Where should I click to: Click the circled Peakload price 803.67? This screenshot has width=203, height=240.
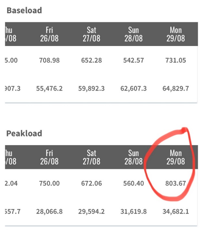(x=176, y=183)
